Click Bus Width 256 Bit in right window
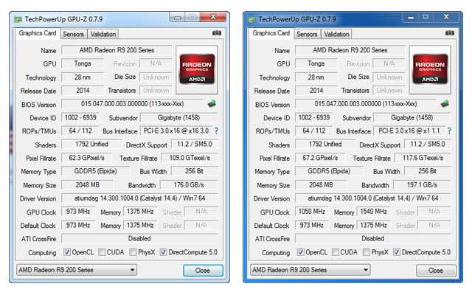This screenshot has height=295, width=472. (x=428, y=171)
